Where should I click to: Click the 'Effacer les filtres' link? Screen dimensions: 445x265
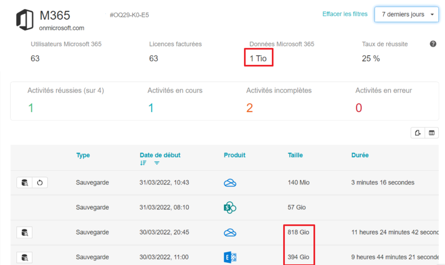click(x=345, y=14)
